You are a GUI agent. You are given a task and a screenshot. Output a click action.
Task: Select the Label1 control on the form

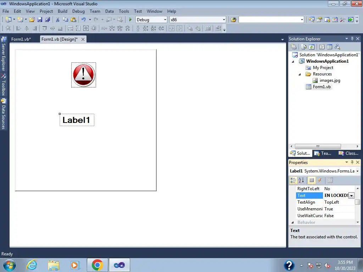(77, 120)
